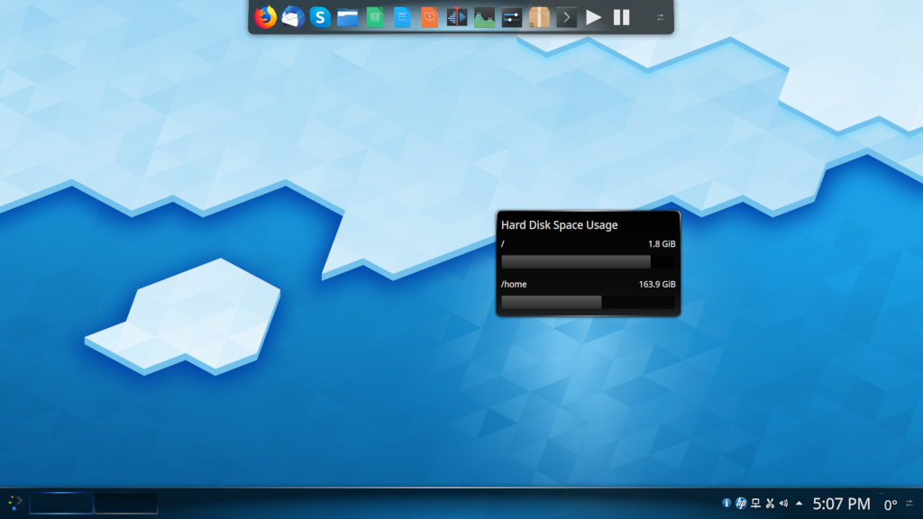This screenshot has width=923, height=519.
Task: Open the system monitor graph icon
Action: [x=485, y=17]
